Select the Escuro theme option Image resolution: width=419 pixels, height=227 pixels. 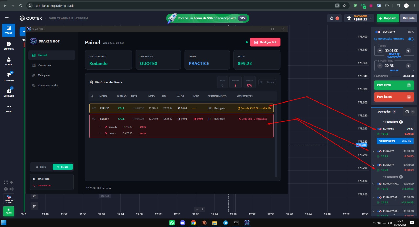[x=63, y=167]
